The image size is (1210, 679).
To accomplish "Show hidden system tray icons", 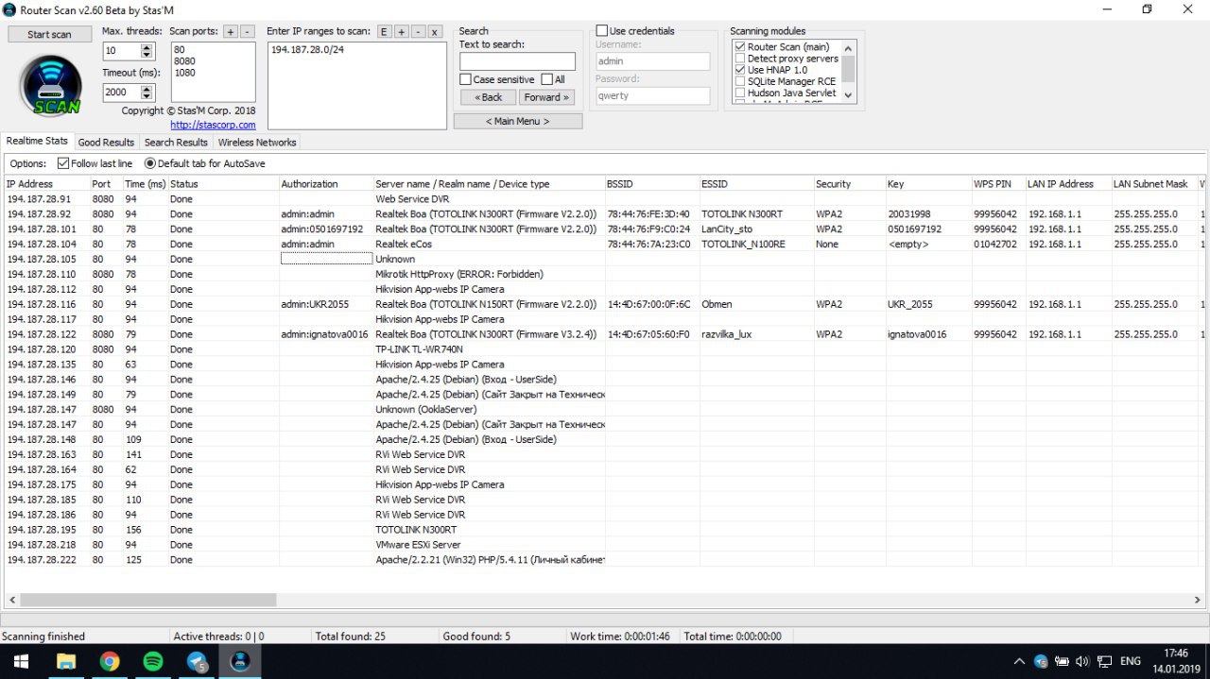I will [x=1019, y=661].
